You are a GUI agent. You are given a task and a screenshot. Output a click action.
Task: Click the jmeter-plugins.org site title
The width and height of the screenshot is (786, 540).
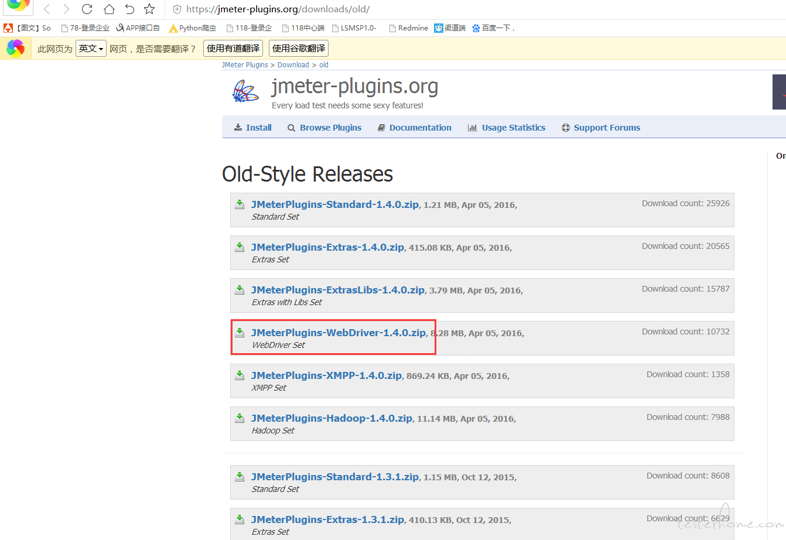(355, 87)
